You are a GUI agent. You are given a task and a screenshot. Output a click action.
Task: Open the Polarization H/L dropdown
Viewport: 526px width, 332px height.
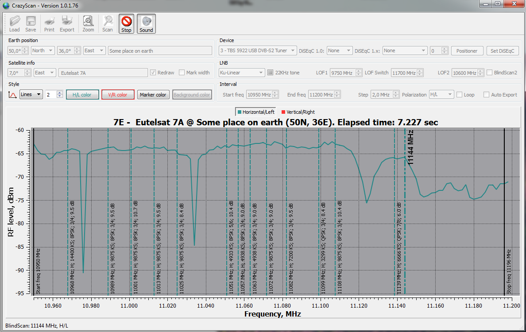[x=441, y=95]
